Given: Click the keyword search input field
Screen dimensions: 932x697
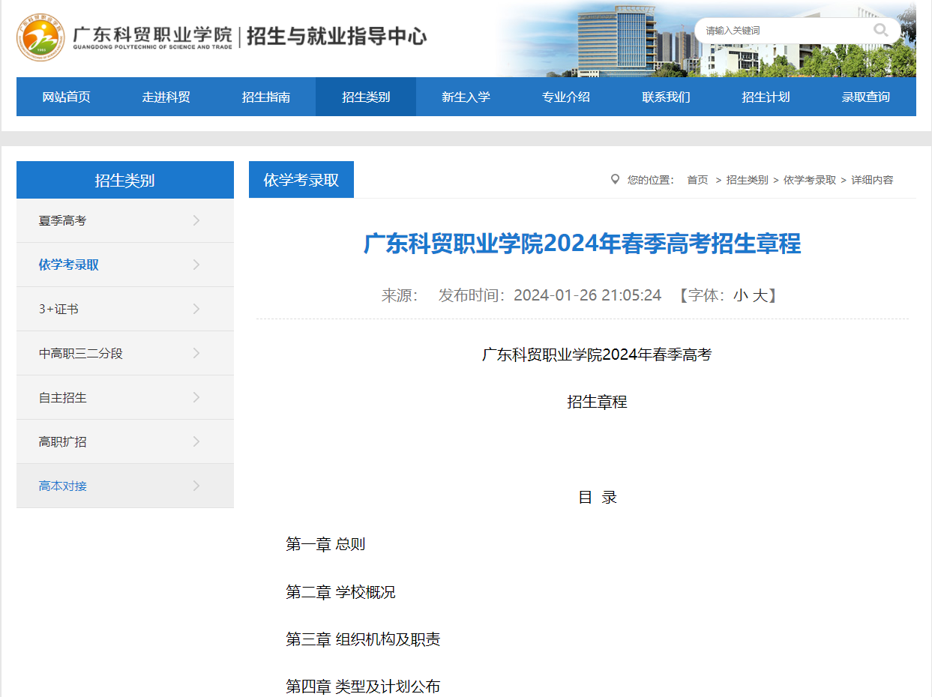Looking at the screenshot, I should coord(780,30).
